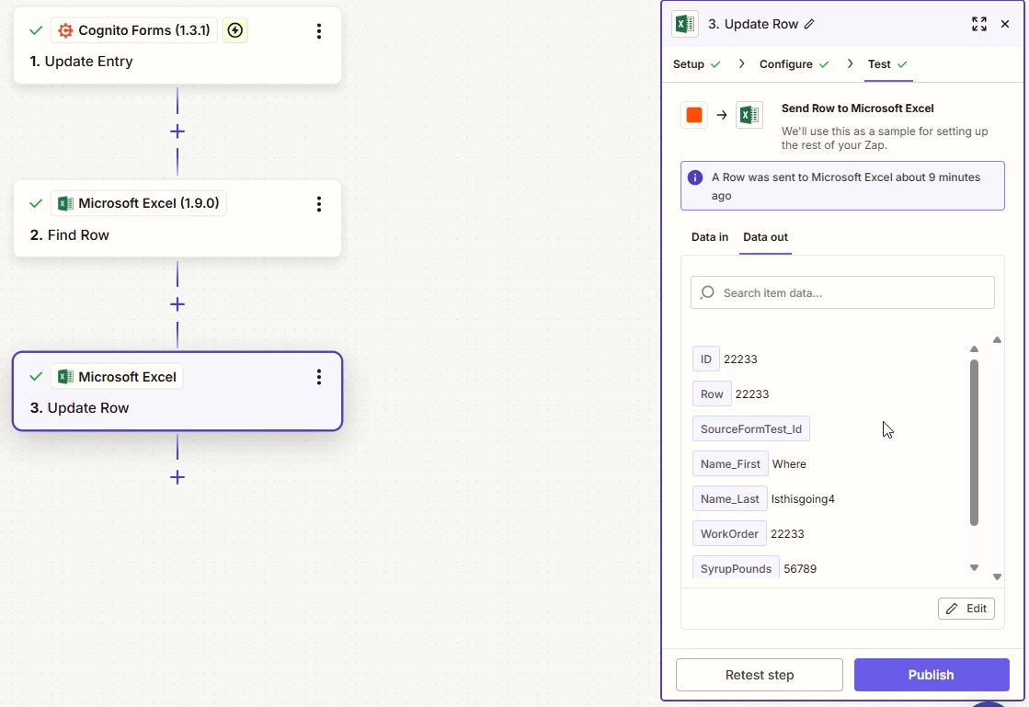Viewport: 1029px width, 707px height.
Task: Click Excel icon on Update Row step
Action: [65, 376]
